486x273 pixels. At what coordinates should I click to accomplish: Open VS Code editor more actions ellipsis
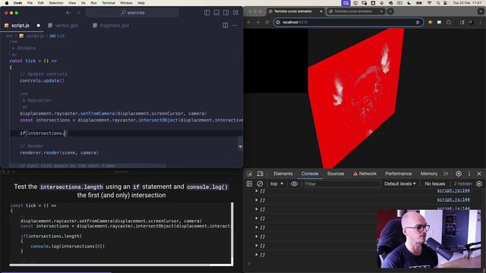235,25
